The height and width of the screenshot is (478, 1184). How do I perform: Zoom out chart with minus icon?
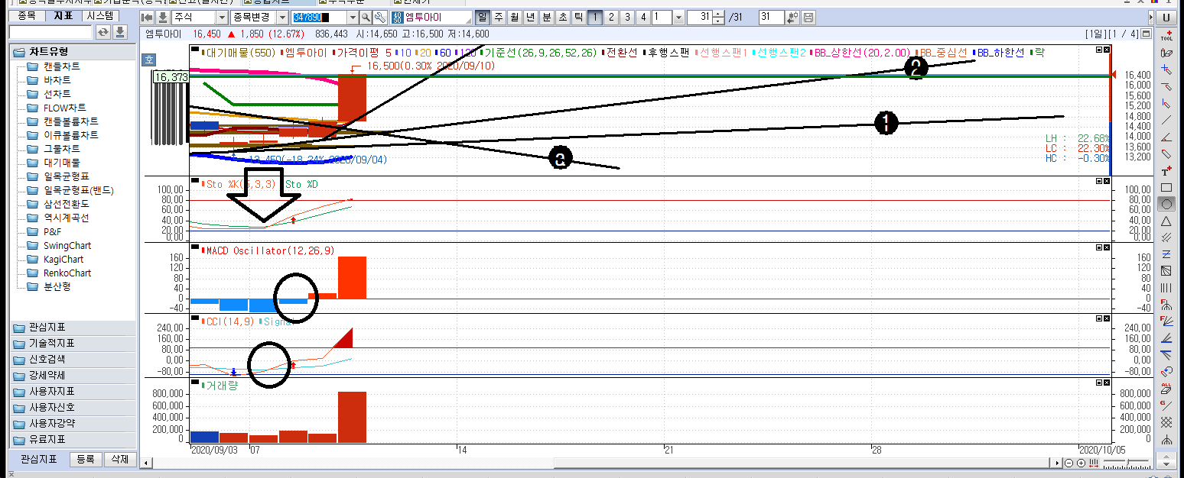click(x=1069, y=463)
